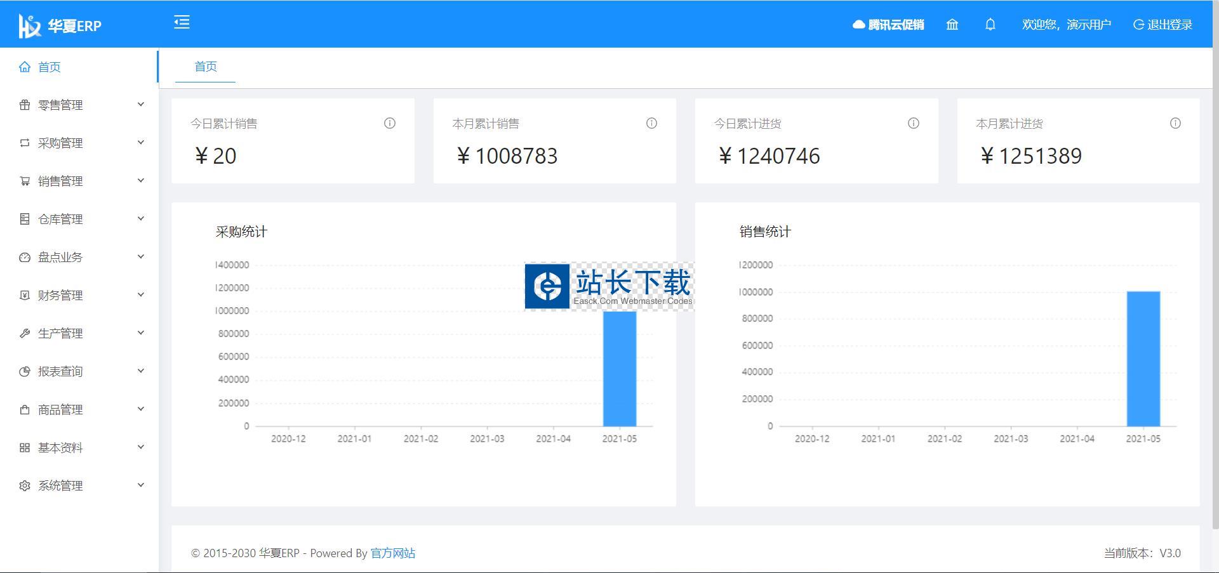1219x573 pixels.
Task: Collapse the sidebar with the menu fold icon
Action: point(182,23)
